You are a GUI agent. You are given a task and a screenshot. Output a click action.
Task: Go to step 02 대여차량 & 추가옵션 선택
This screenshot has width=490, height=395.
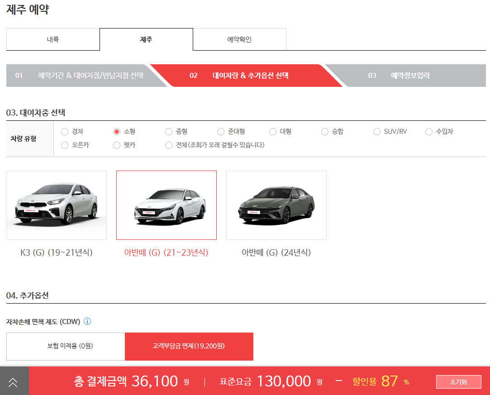coord(245,75)
